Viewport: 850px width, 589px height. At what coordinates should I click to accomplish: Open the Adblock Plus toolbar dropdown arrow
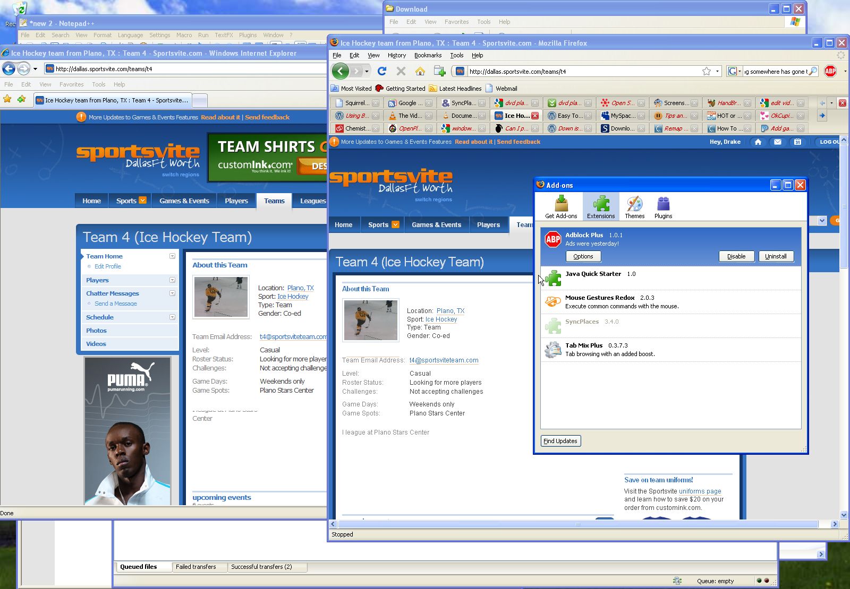click(x=845, y=71)
